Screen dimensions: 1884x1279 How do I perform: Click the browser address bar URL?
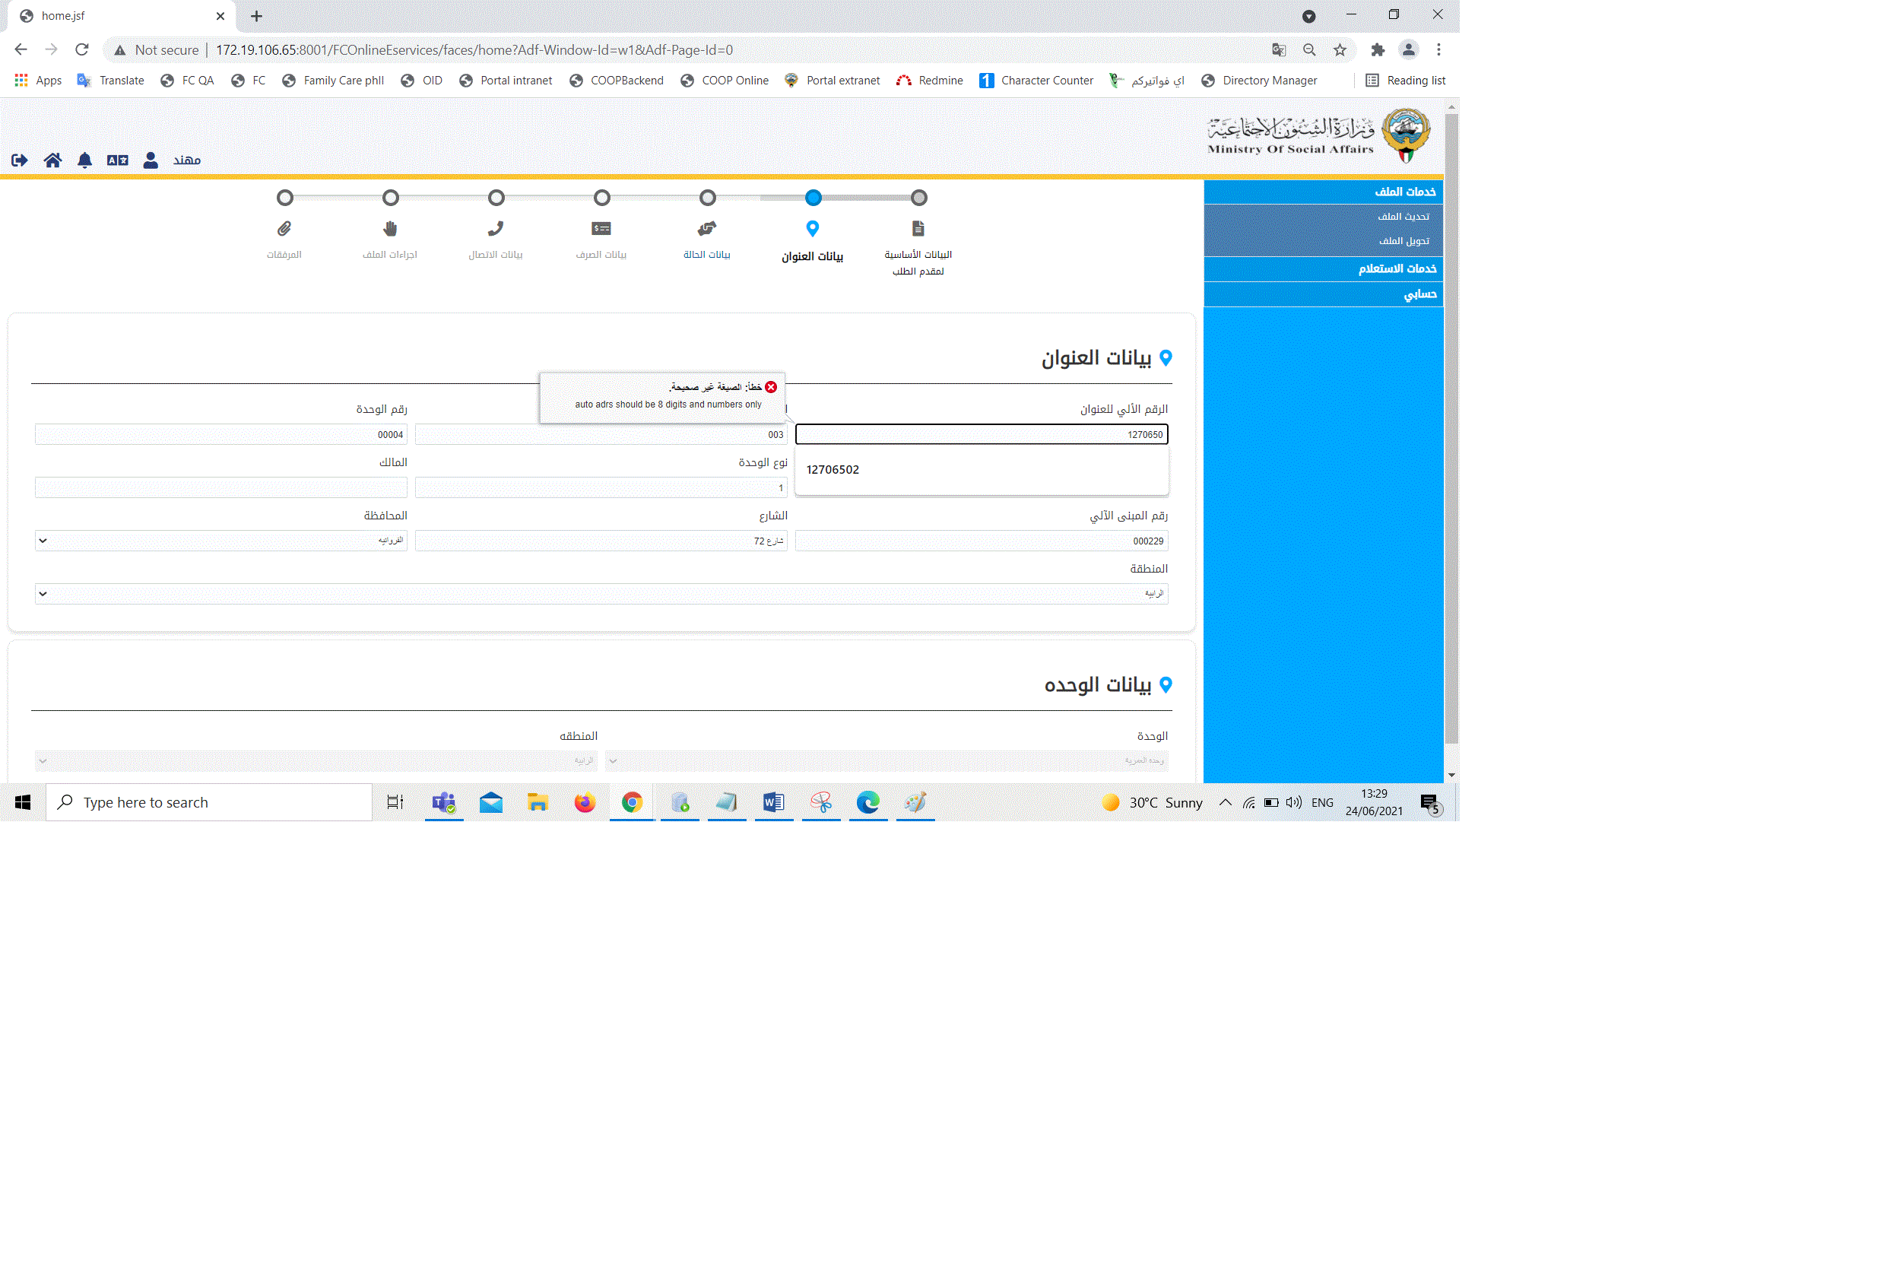pos(474,50)
